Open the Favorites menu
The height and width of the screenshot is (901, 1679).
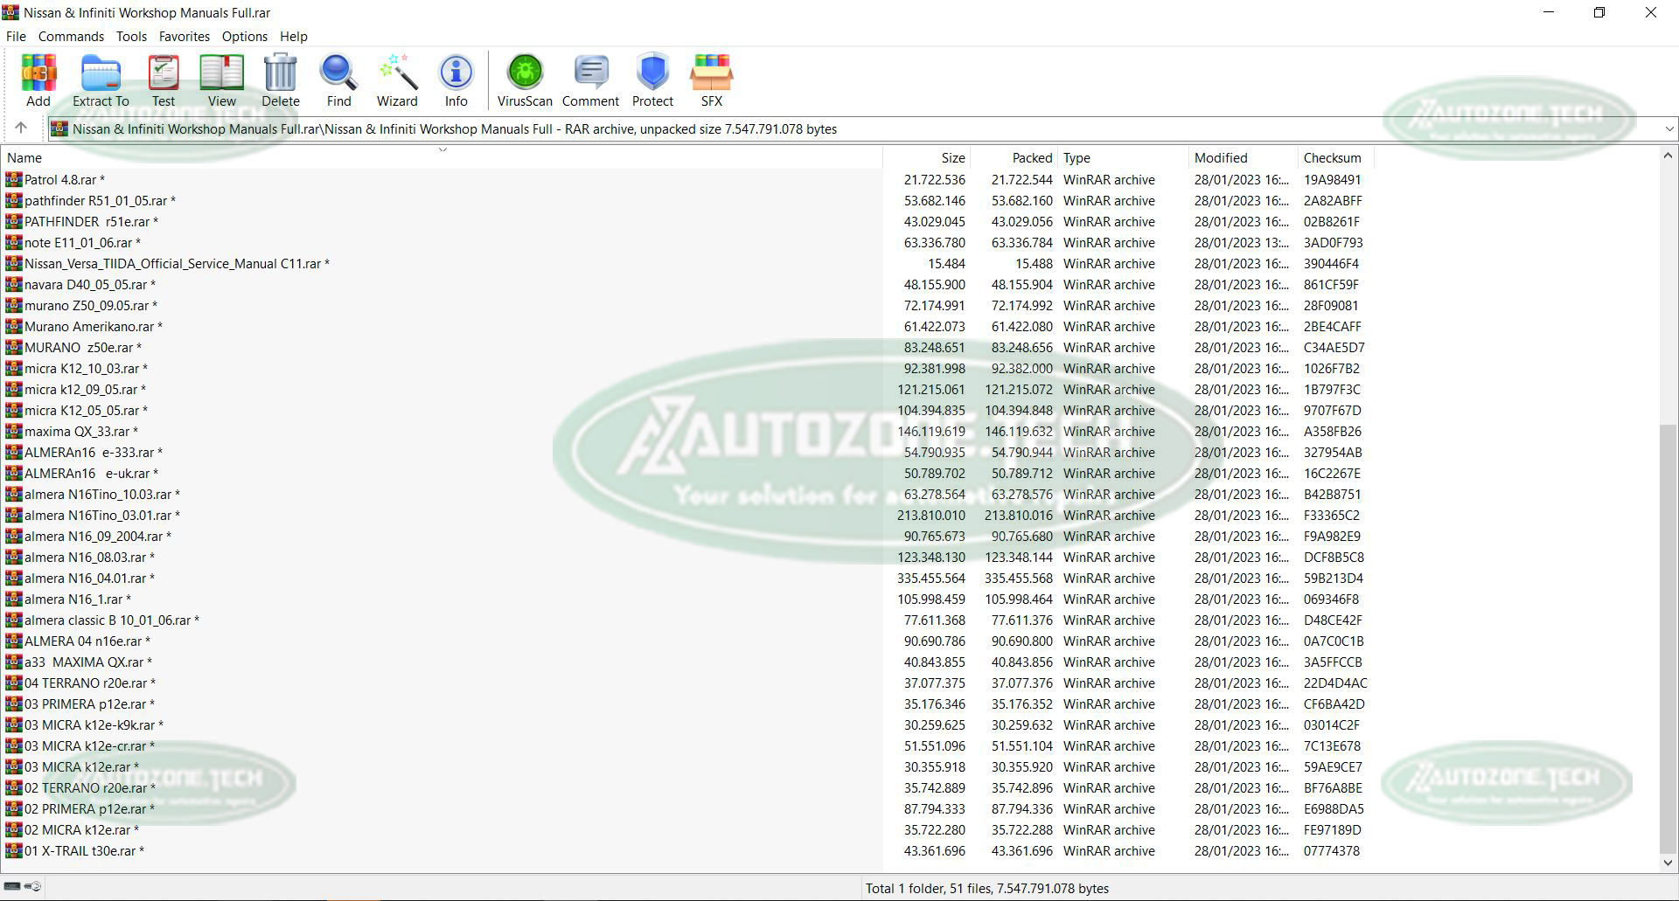pos(184,37)
